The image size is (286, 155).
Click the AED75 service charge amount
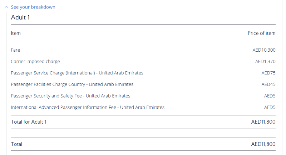coord(268,73)
